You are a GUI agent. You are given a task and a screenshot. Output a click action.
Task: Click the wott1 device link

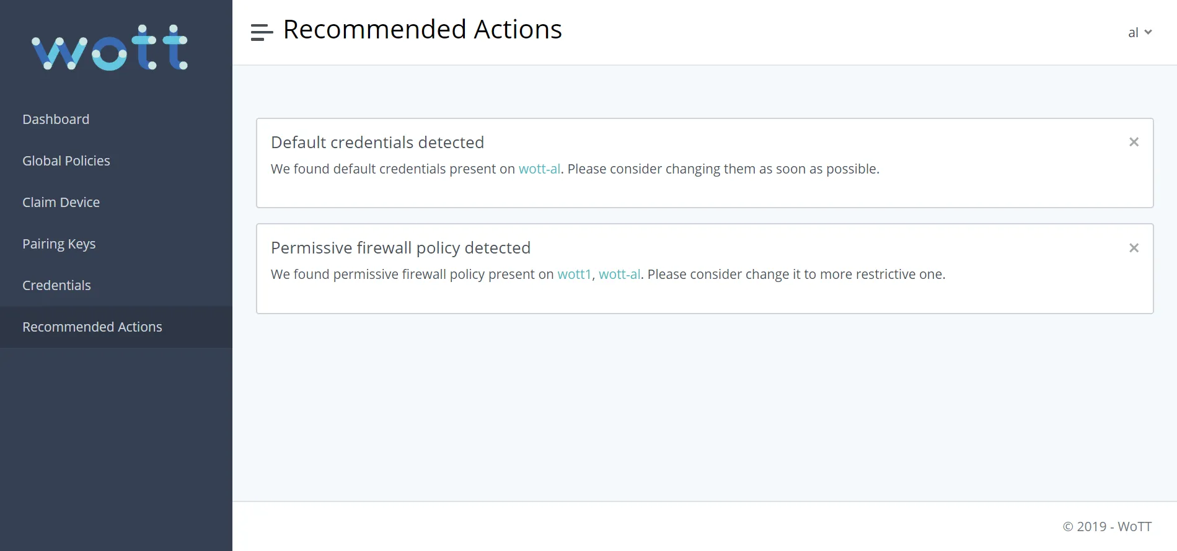[574, 274]
